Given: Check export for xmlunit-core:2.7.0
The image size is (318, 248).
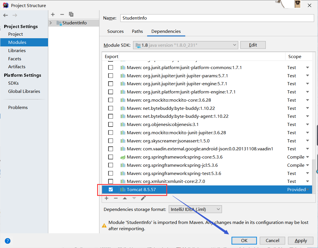Looking at the screenshot, I should coord(110,181).
